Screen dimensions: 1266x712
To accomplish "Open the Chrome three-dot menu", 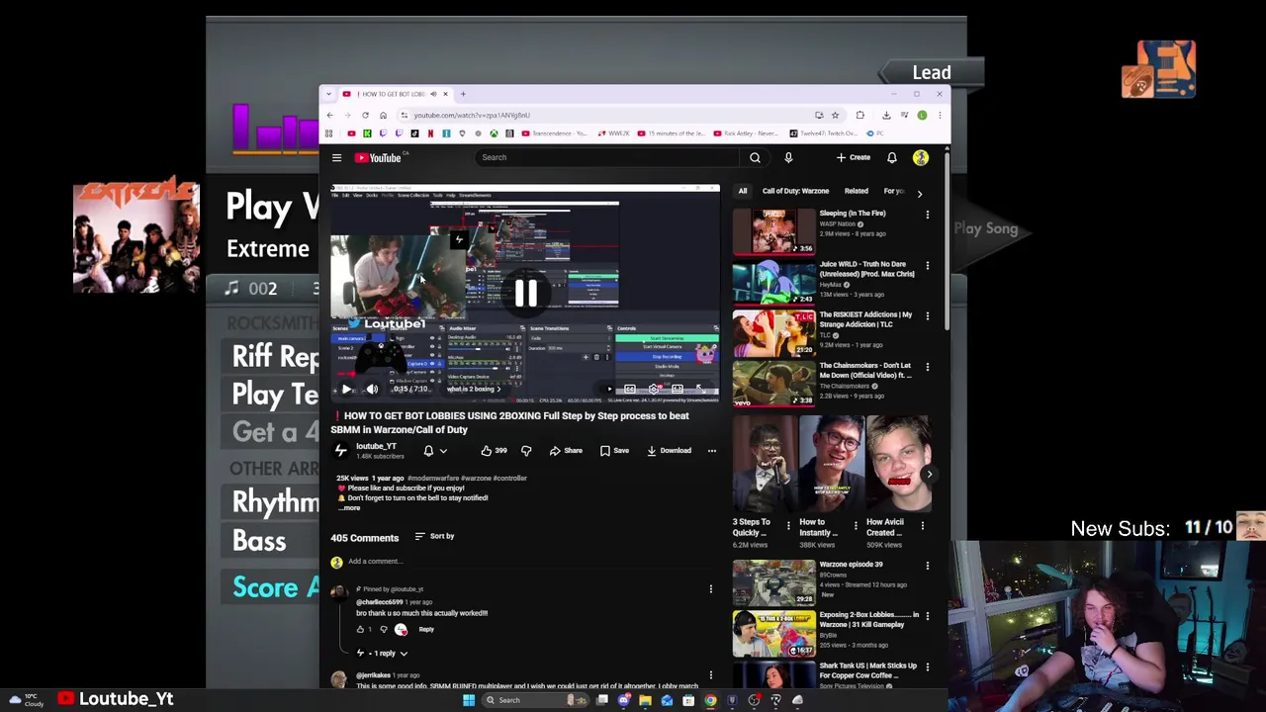I will tap(940, 116).
